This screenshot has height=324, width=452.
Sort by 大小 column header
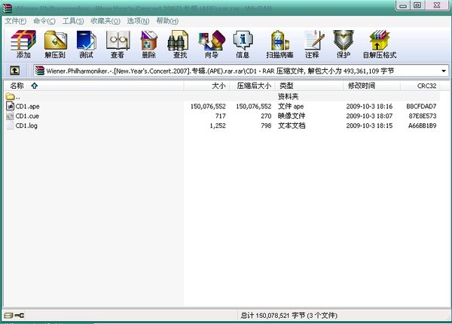pos(206,86)
